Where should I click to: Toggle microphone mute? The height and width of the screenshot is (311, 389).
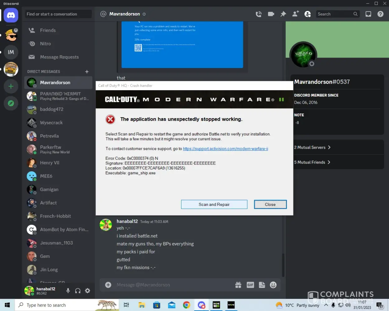[x=68, y=291]
